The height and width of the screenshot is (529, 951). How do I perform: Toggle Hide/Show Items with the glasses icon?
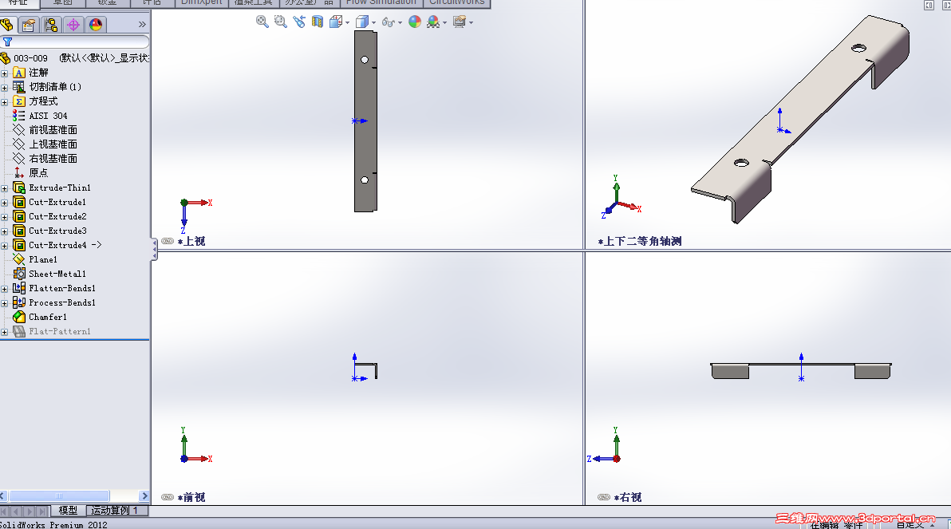(388, 22)
